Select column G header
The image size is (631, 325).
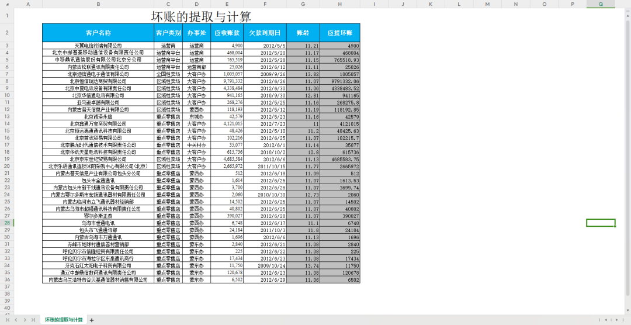[303, 4]
